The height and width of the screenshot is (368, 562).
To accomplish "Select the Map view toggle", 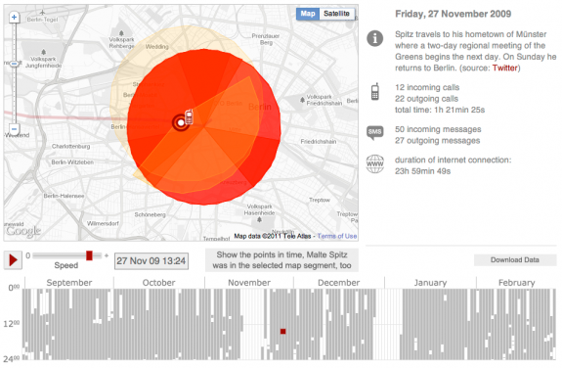I will click(308, 14).
